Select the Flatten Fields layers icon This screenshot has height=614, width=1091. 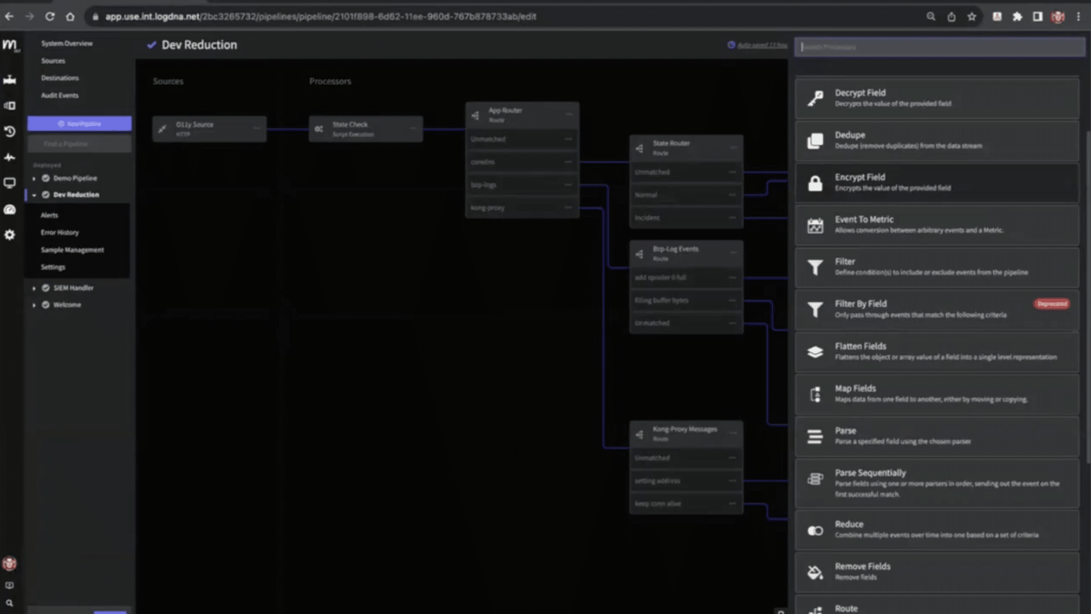[x=815, y=352]
